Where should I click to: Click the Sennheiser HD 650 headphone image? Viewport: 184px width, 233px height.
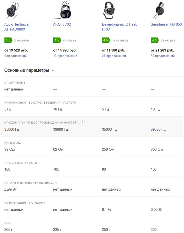(x=160, y=10)
